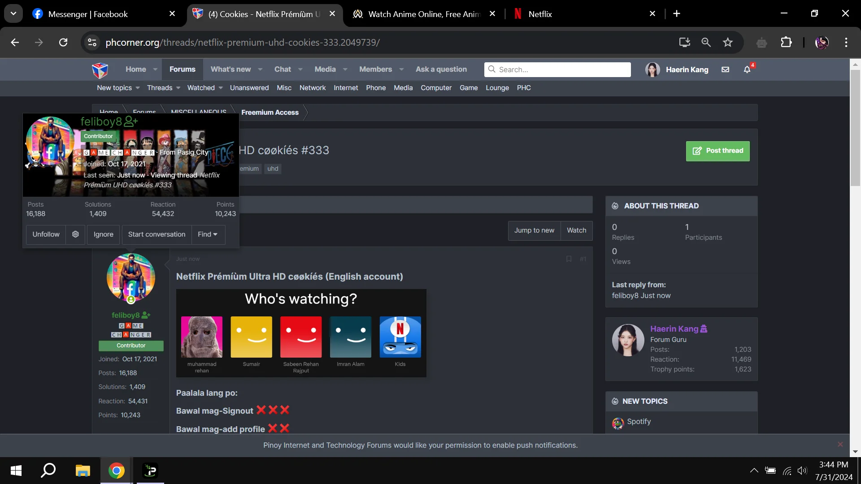Open the tab search dropdown arrow
The width and height of the screenshot is (861, 484).
13,14
